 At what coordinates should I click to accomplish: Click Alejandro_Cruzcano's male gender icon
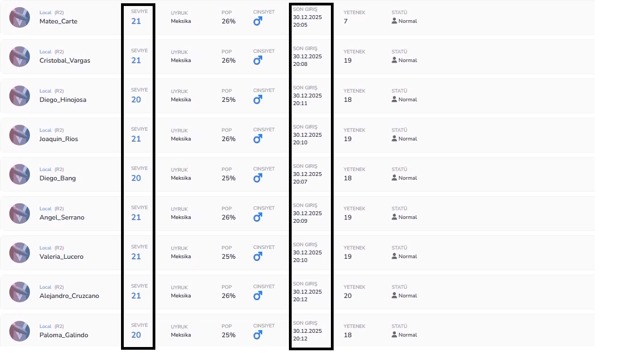tap(258, 295)
